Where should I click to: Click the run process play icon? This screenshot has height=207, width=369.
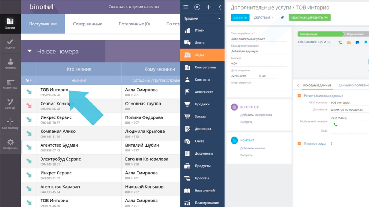(x=197, y=7)
